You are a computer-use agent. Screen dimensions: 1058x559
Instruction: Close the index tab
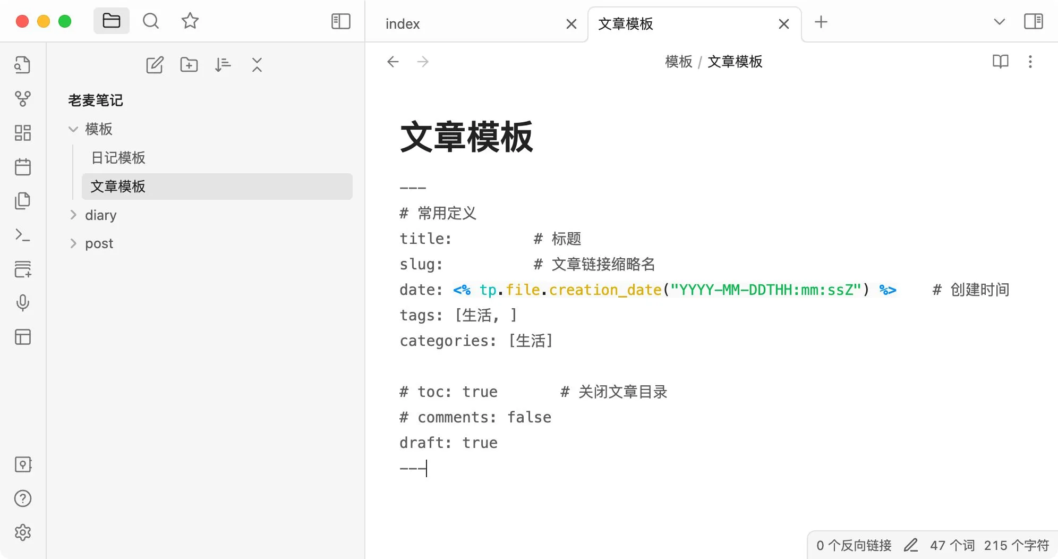click(571, 24)
